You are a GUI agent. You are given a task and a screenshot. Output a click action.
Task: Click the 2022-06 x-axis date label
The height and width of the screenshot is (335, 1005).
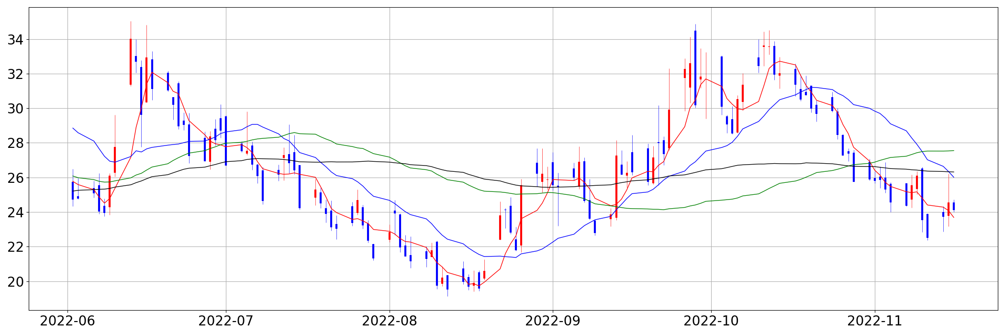tap(67, 321)
